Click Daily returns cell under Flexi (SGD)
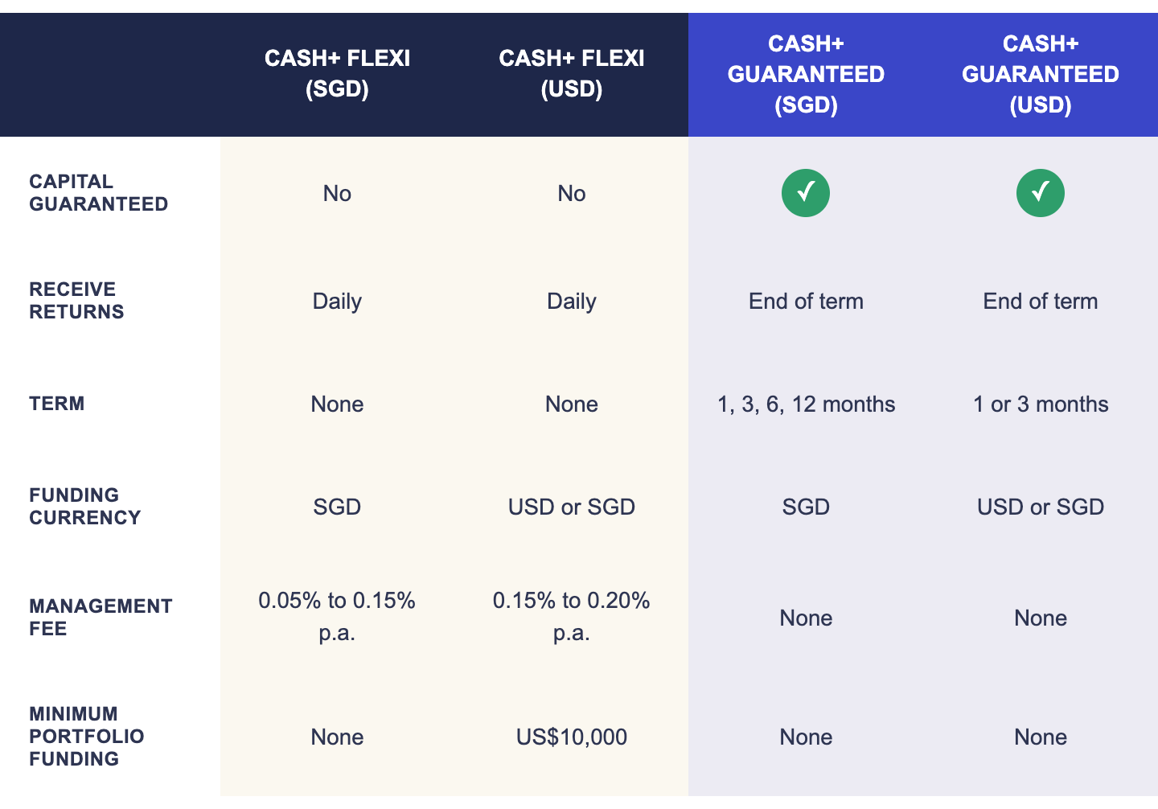The image size is (1158, 809). (337, 302)
